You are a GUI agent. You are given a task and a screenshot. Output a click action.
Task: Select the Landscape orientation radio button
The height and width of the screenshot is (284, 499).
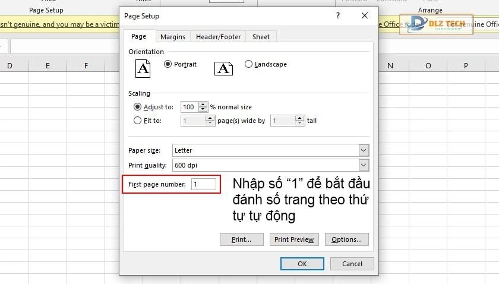click(x=248, y=64)
